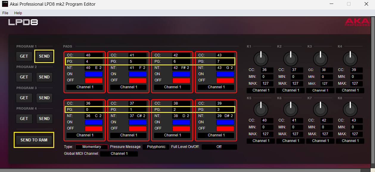Click GET button for Program 3
The width and height of the screenshot is (375, 172).
24,98
